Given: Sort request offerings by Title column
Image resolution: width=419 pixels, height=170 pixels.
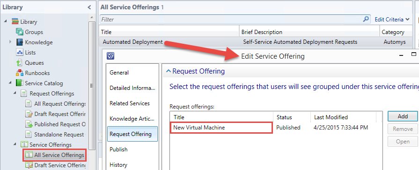Looking at the screenshot, I should (221, 117).
